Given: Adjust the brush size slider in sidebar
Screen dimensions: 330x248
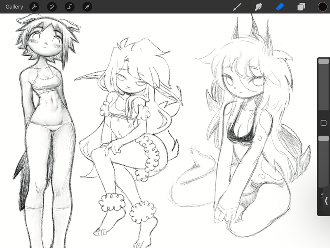Looking at the screenshot, I should pyautogui.click(x=323, y=84).
